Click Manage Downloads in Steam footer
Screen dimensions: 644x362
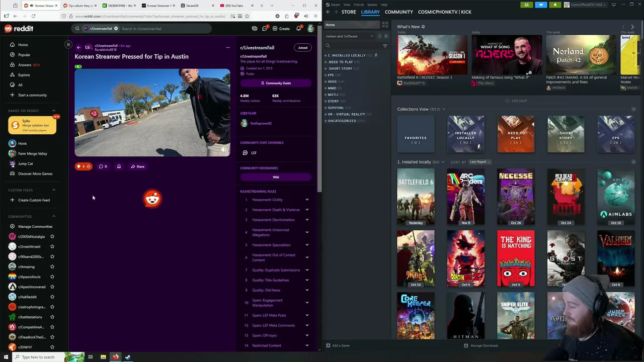(x=481, y=345)
